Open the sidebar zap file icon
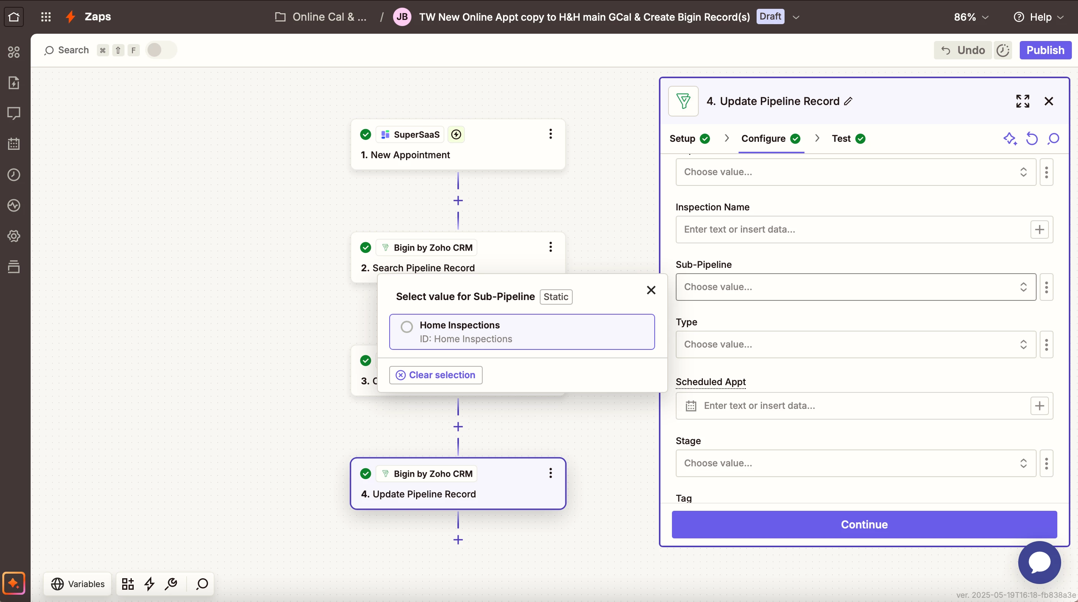 pyautogui.click(x=14, y=82)
